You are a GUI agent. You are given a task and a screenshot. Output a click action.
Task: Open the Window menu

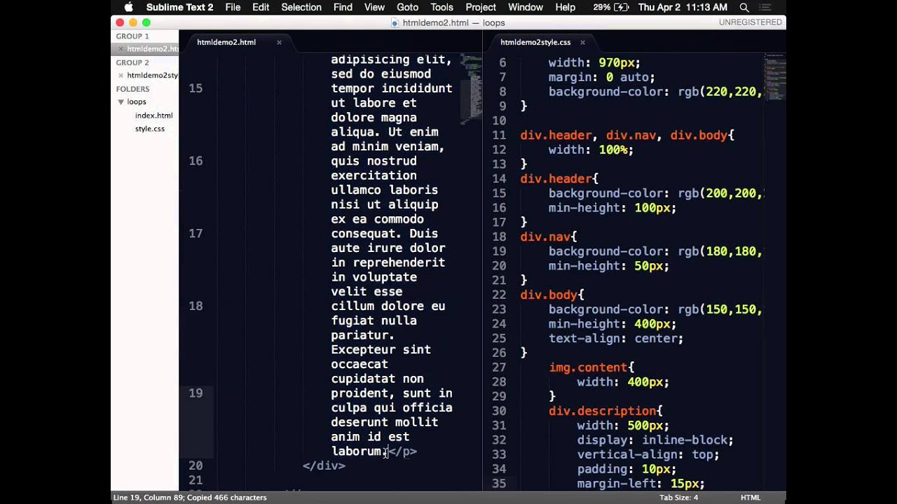coord(526,7)
